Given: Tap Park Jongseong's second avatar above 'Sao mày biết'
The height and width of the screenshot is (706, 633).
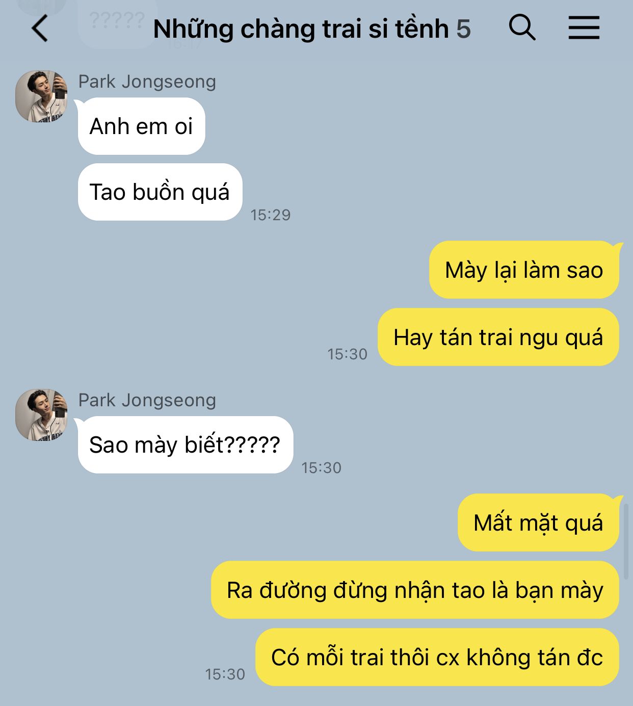Looking at the screenshot, I should coord(41,415).
